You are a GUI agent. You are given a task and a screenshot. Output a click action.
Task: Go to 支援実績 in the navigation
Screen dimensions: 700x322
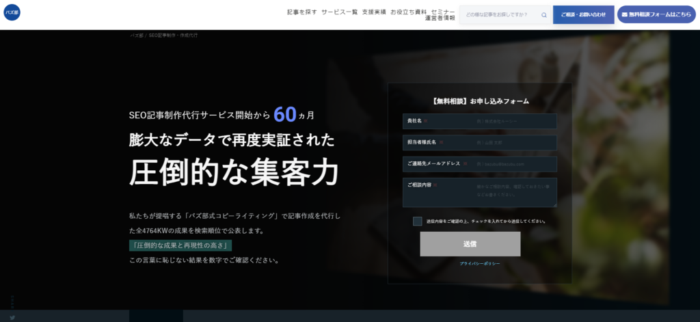coord(374,12)
